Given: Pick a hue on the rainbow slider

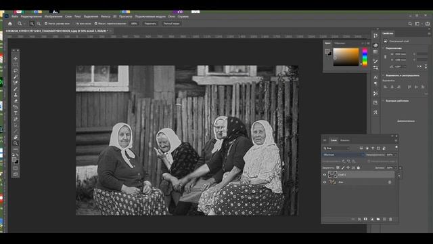Looking at the screenshot, I should (x=365, y=57).
